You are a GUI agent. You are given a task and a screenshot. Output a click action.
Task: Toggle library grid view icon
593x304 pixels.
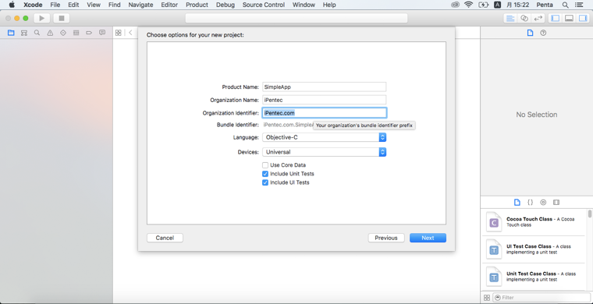487,298
